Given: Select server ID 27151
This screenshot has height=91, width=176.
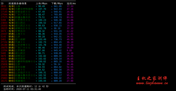Looking at the screenshot, I should click(x=4, y=72).
